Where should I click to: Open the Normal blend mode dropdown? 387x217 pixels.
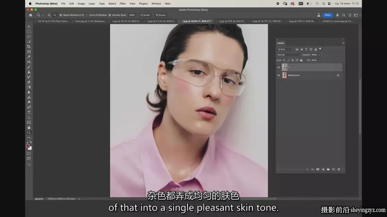point(289,55)
